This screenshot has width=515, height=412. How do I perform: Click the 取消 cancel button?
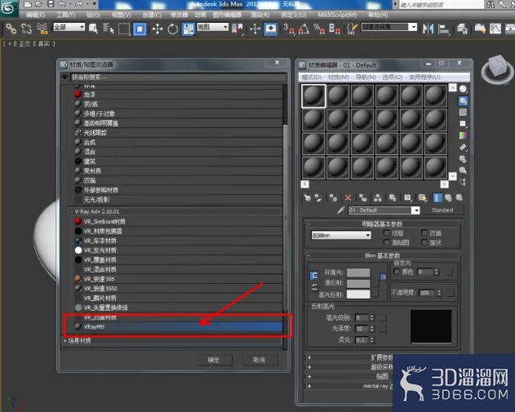point(259,360)
